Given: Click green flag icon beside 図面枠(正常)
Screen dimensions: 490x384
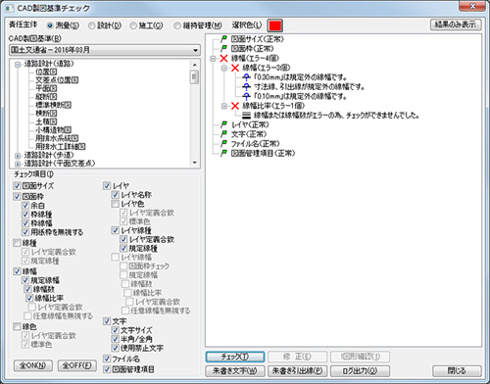Looking at the screenshot, I should tap(223, 49).
